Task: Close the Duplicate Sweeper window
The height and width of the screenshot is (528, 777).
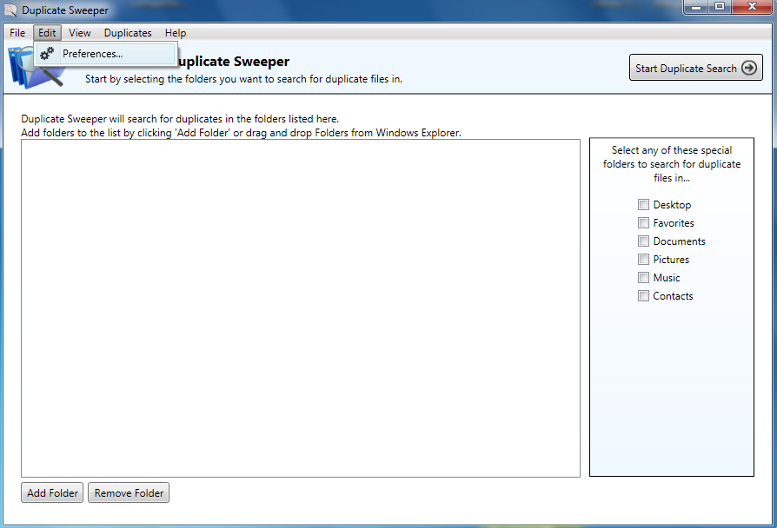Action: (752, 7)
